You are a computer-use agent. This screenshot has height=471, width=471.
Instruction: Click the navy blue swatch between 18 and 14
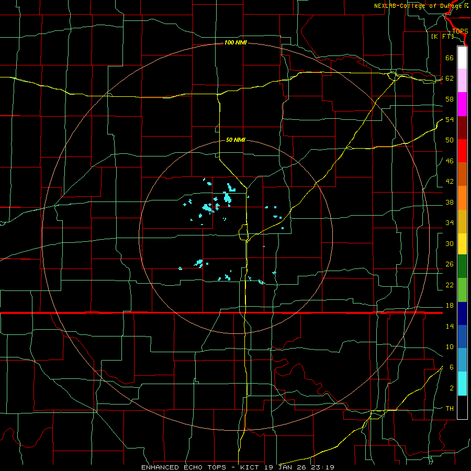coord(462,313)
